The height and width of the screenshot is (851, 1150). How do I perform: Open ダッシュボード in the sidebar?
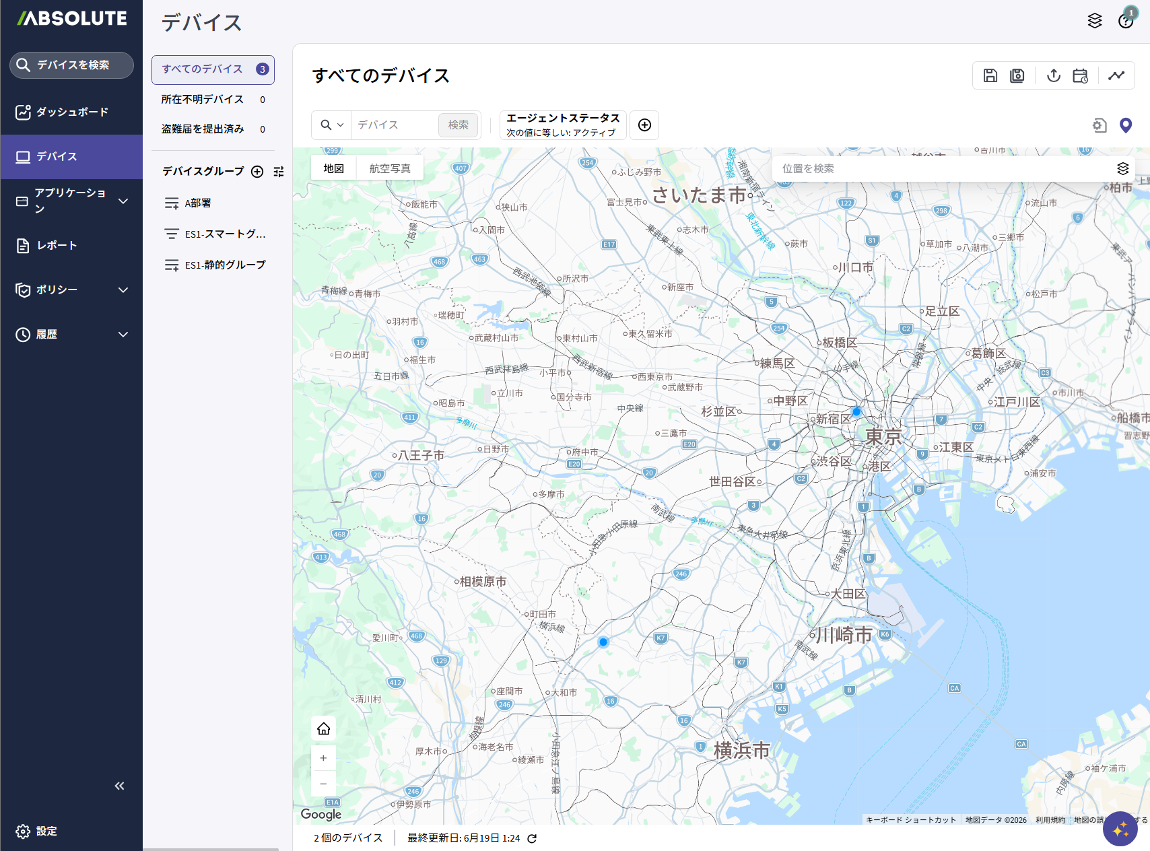(71, 112)
